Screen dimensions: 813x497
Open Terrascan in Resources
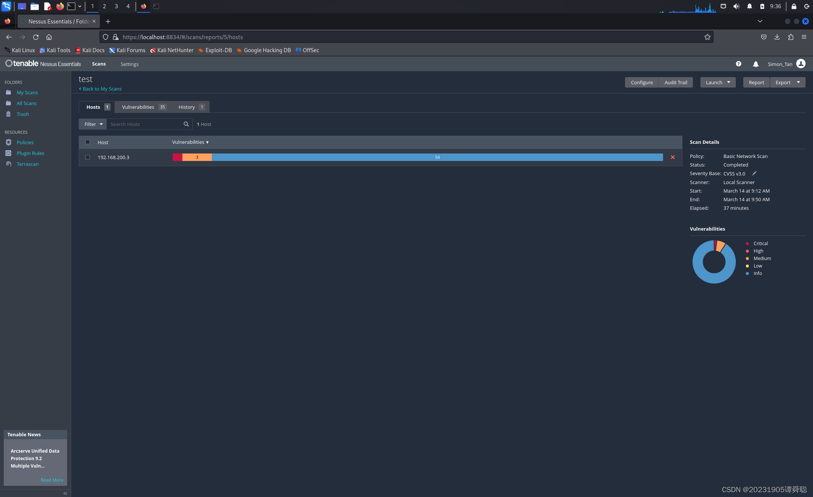coord(28,164)
